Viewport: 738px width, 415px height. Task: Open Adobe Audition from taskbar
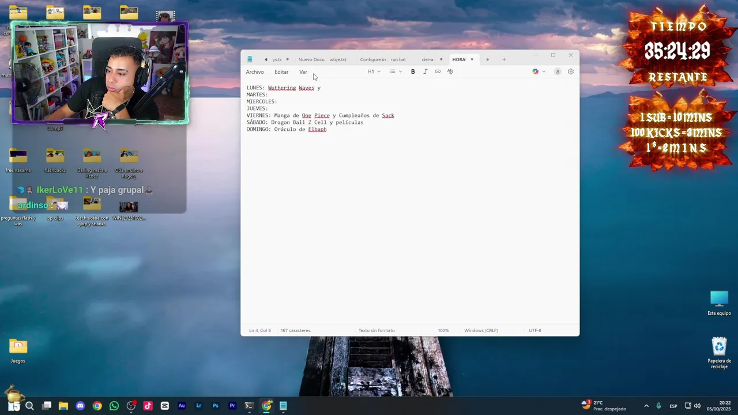(x=182, y=406)
